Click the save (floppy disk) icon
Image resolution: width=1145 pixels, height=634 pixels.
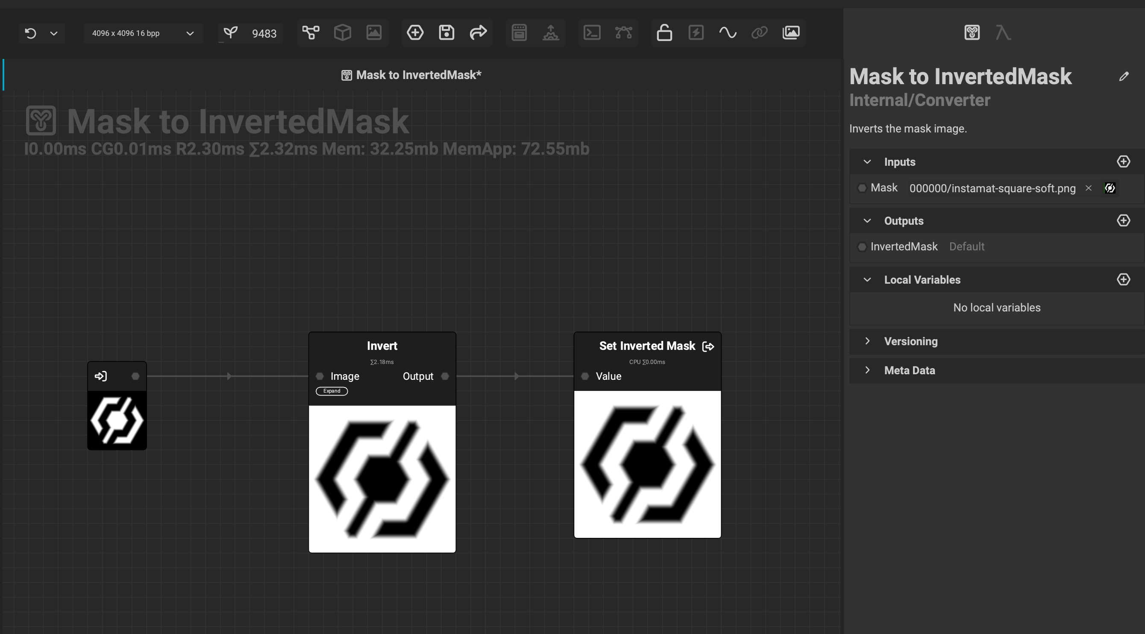point(446,32)
